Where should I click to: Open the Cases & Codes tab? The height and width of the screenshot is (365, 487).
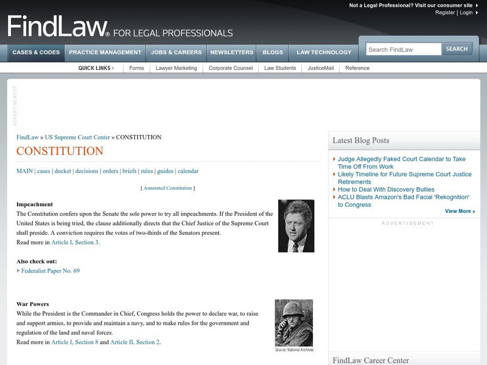coord(36,52)
